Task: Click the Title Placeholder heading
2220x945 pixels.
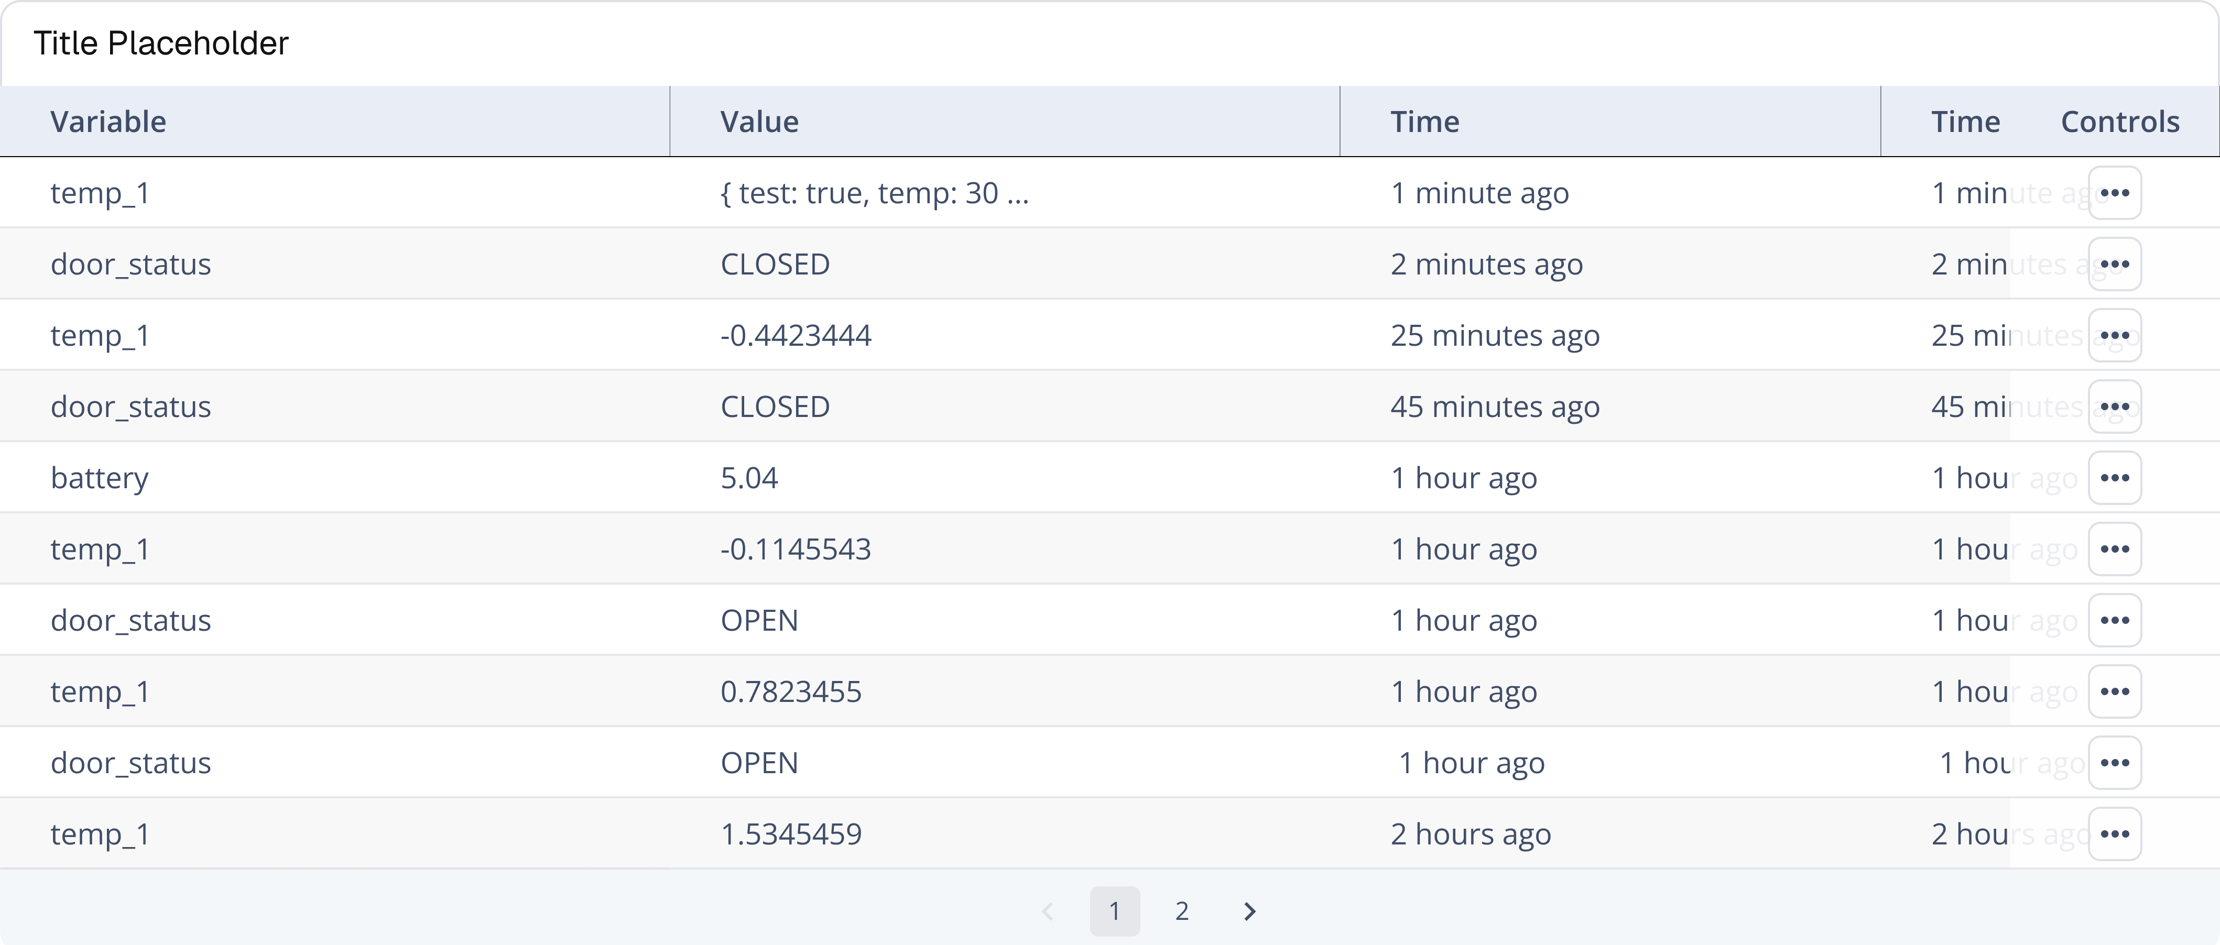Action: pos(161,43)
